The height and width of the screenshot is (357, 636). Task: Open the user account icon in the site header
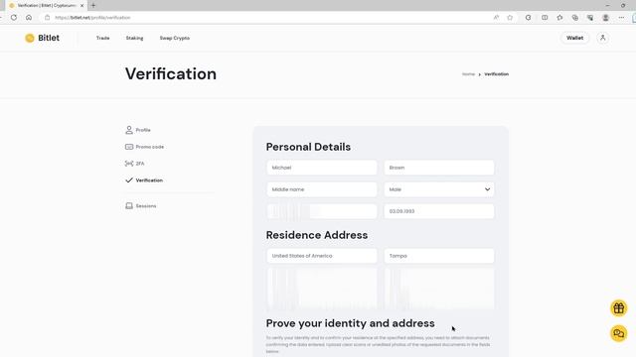tap(603, 38)
